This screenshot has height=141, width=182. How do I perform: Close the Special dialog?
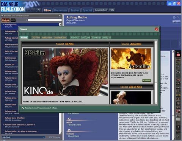pos(157,29)
